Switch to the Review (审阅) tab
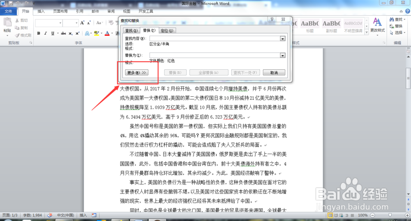The height and width of the screenshot is (221, 411). [111, 11]
